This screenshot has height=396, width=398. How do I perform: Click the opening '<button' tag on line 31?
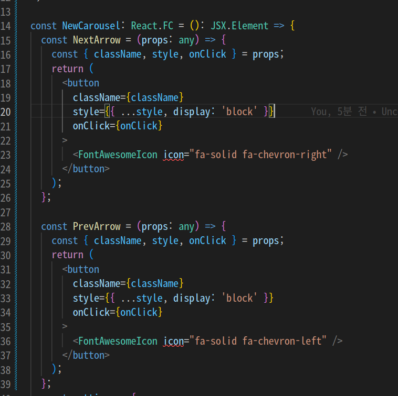81,269
